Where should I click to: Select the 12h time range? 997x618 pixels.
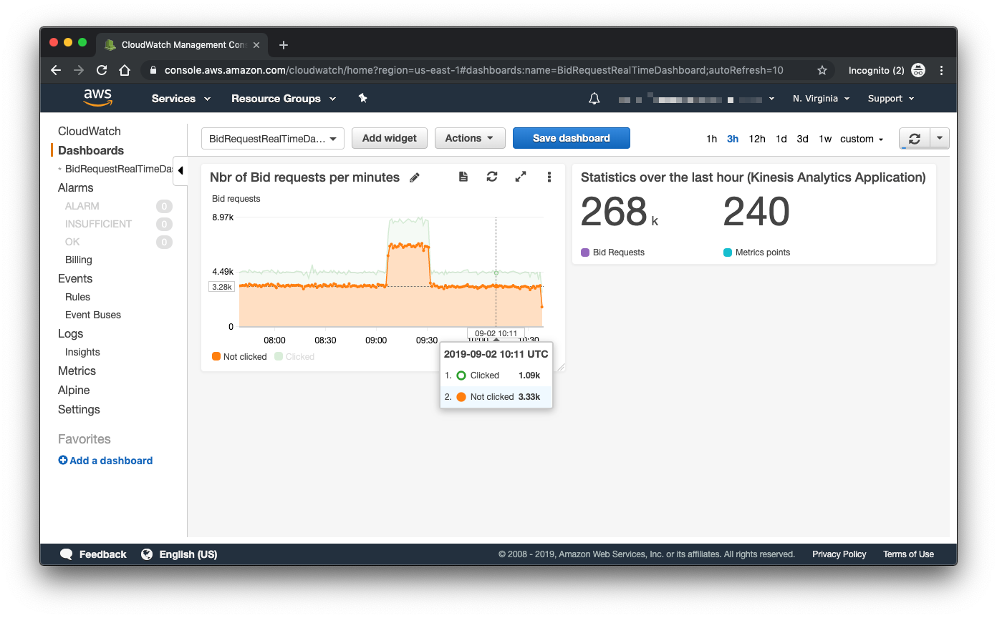coord(757,139)
